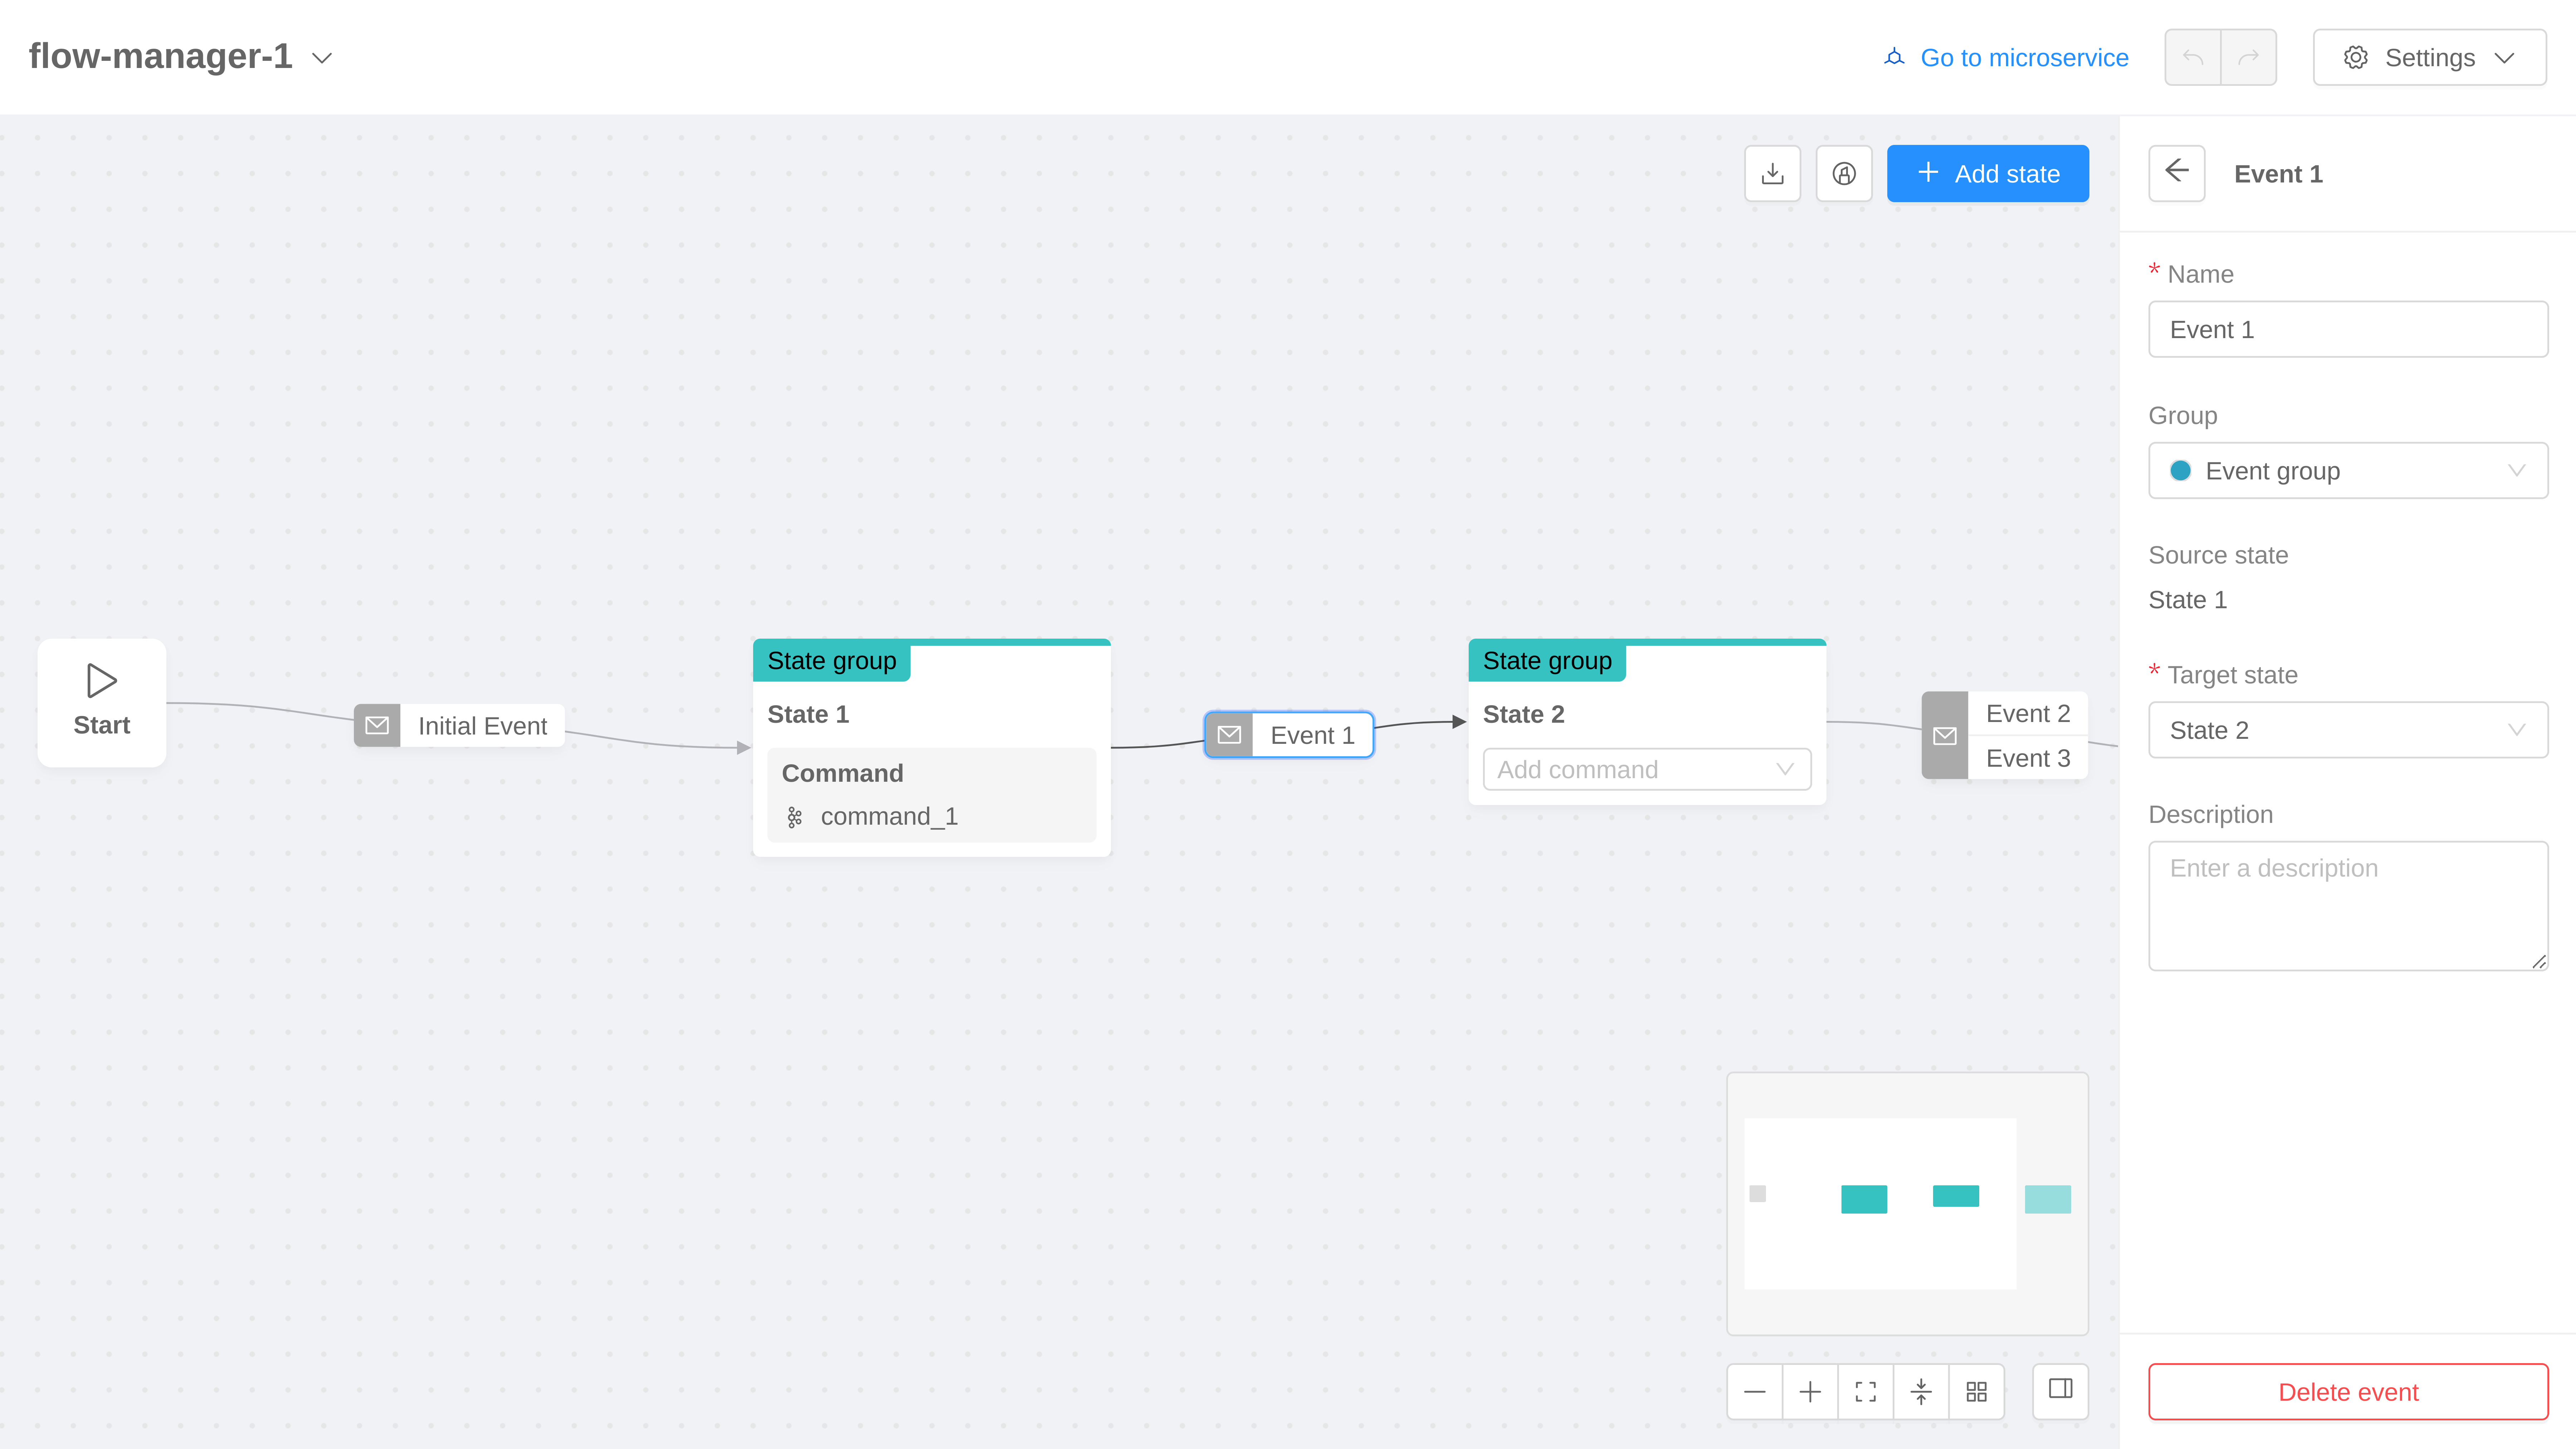This screenshot has height=1449, width=2576.
Task: Click the auto-layout icon beside Add state
Action: pos(1844,173)
